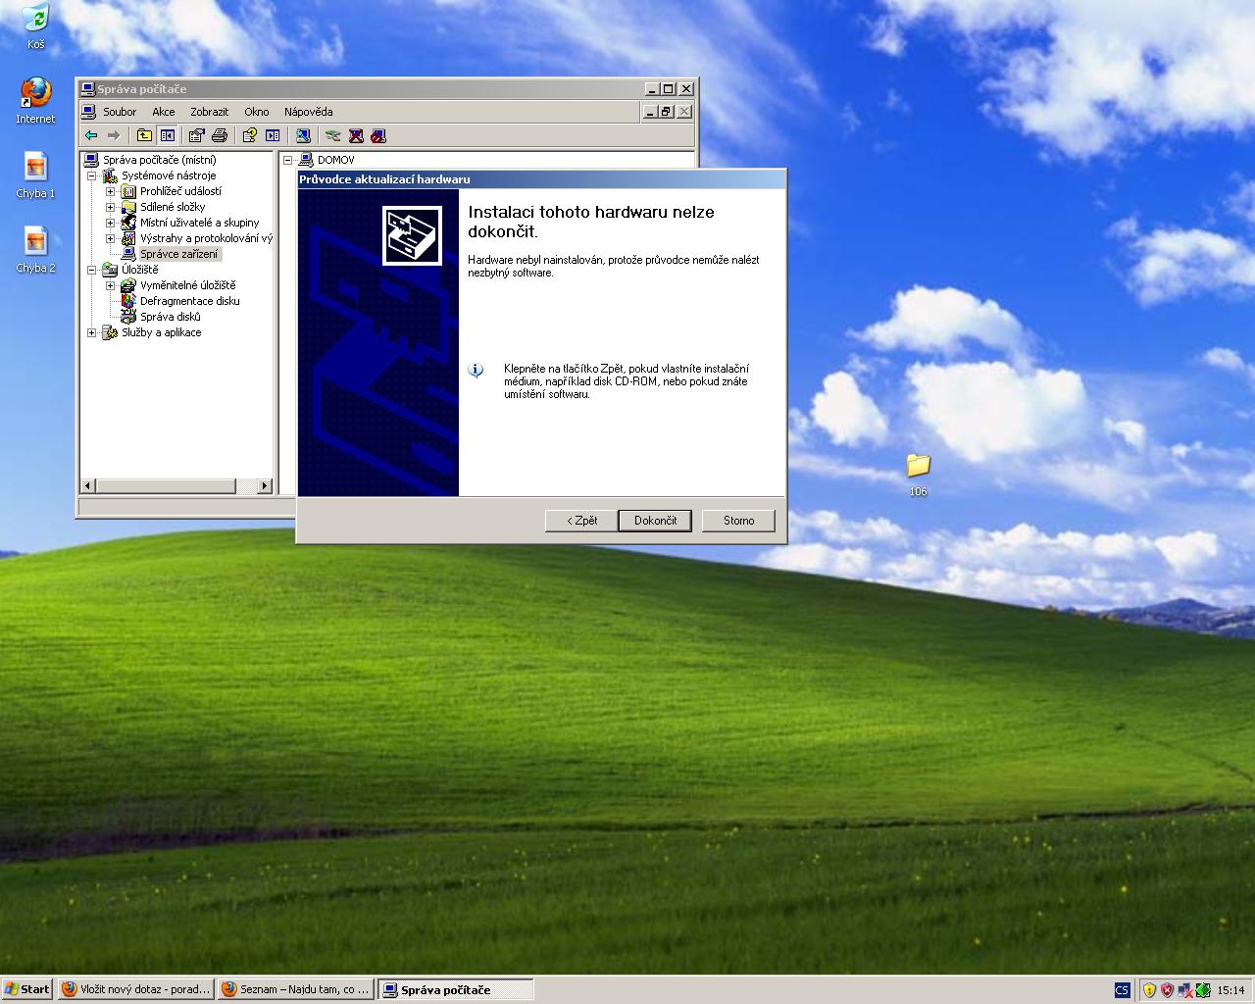This screenshot has width=1255, height=1004.
Task: Open the Properties toolbar icon
Action: click(x=196, y=135)
